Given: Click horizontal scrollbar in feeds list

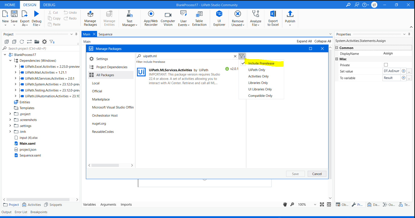Looking at the screenshot, I should [105, 165].
